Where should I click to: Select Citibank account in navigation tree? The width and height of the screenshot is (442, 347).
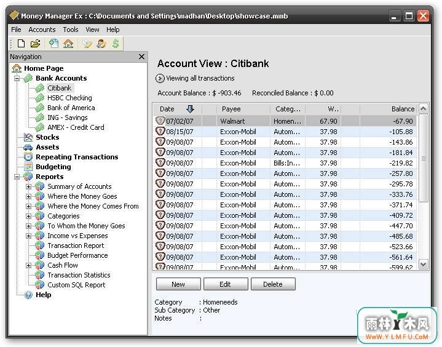tap(59, 88)
